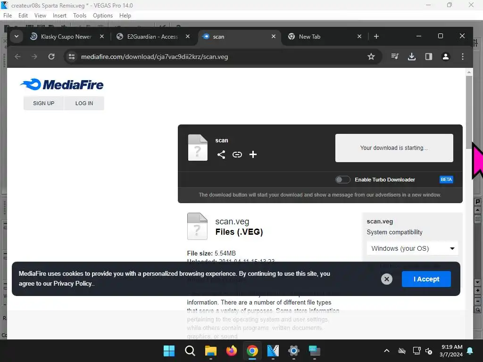
Task: Open Chrome media control icon
Action: coord(395,57)
